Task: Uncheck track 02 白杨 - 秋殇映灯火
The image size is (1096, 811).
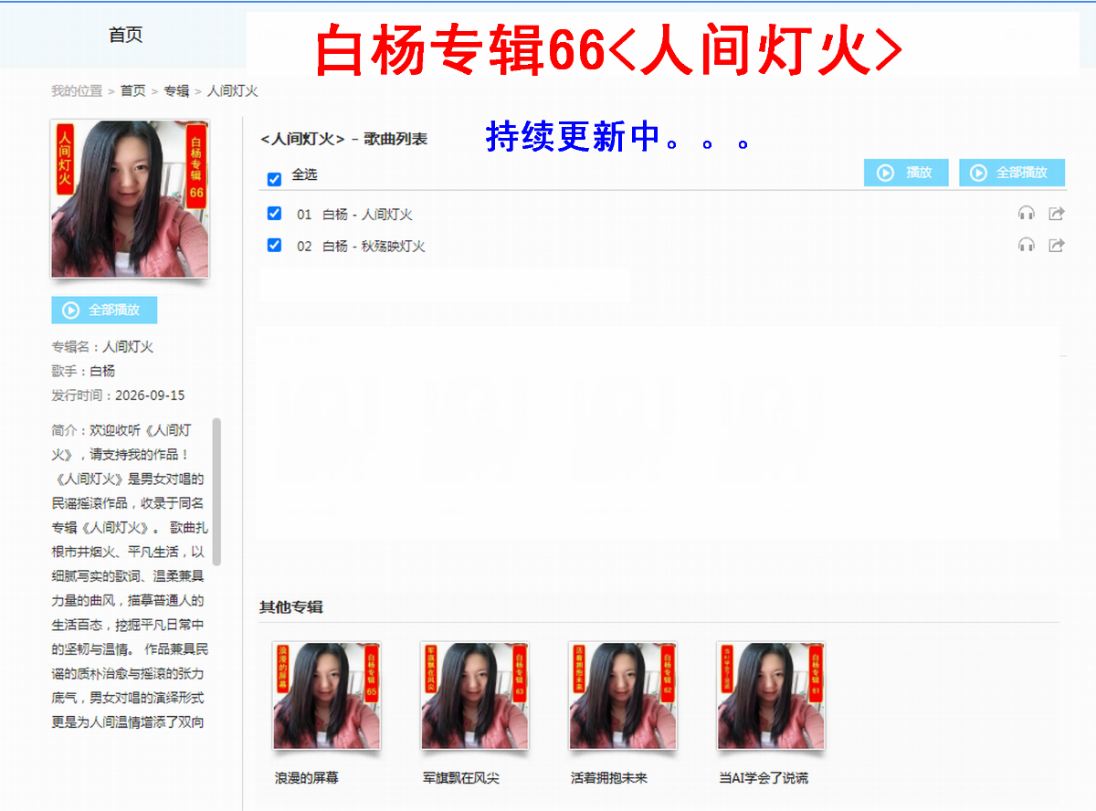Action: pyautogui.click(x=274, y=245)
